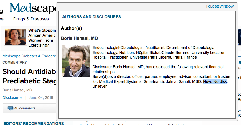Click the comments speech bubble icon
Image resolution: width=241 pixels, height=125 pixels.
coord(10,108)
